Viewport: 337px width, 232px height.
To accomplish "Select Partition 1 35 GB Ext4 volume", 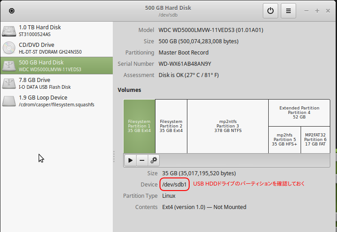I will coord(139,126).
